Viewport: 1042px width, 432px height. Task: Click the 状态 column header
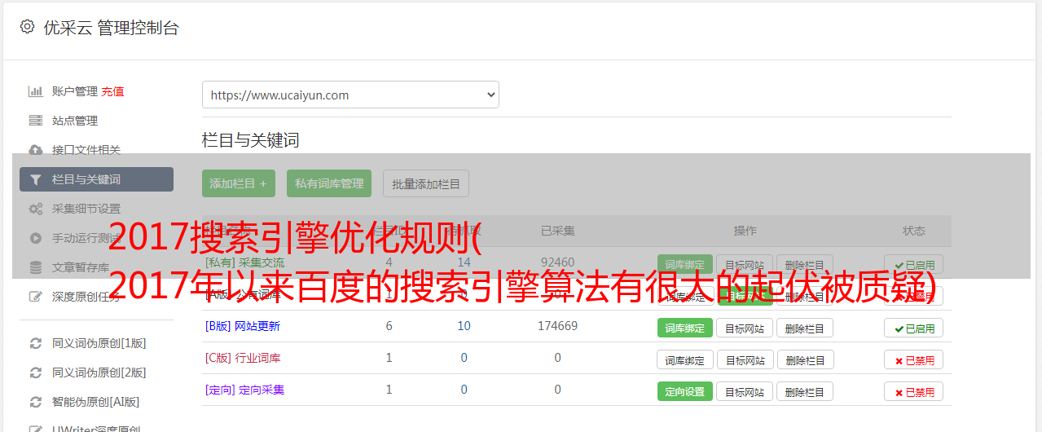pyautogui.click(x=914, y=231)
